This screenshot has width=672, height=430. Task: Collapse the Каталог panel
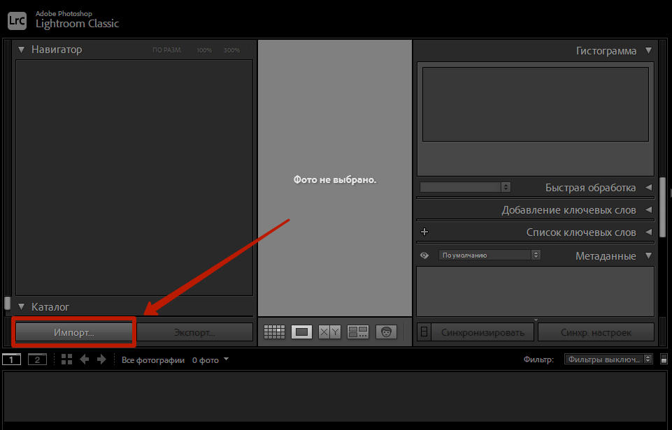tap(21, 306)
